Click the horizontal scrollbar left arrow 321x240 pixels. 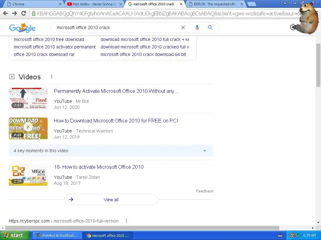[x=3, y=228]
